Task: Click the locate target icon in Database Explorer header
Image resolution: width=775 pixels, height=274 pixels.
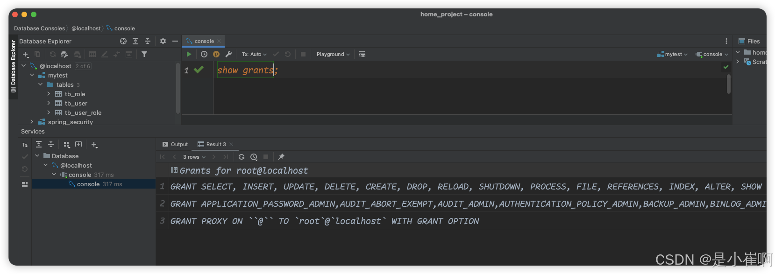Action: (x=123, y=41)
